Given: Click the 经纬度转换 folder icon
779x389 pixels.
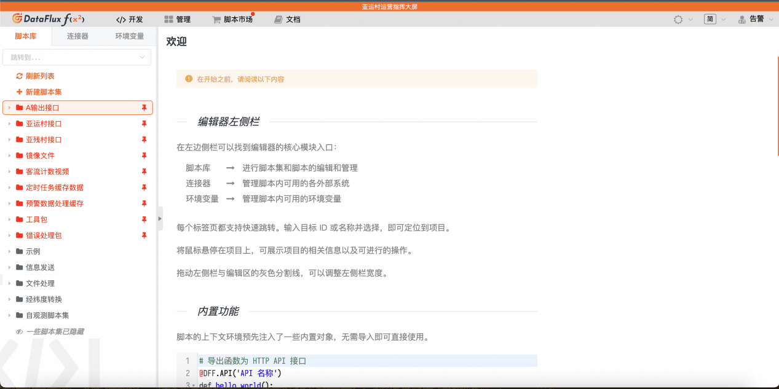Looking at the screenshot, I should click(20, 299).
